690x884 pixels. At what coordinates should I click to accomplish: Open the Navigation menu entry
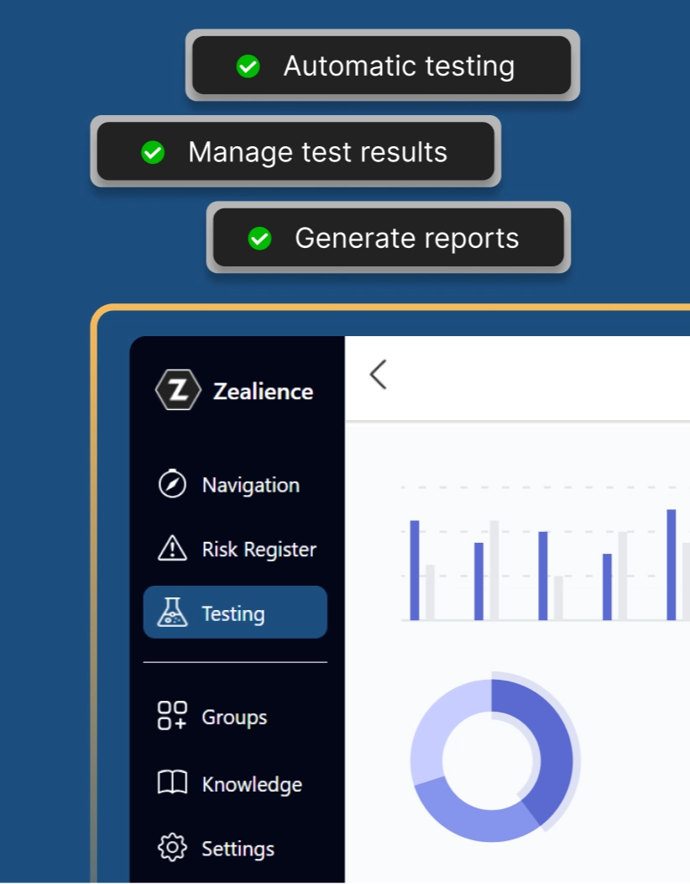(249, 485)
